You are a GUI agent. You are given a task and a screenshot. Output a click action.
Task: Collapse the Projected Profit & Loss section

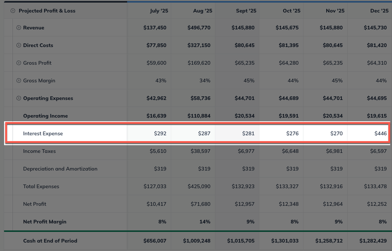[13, 11]
